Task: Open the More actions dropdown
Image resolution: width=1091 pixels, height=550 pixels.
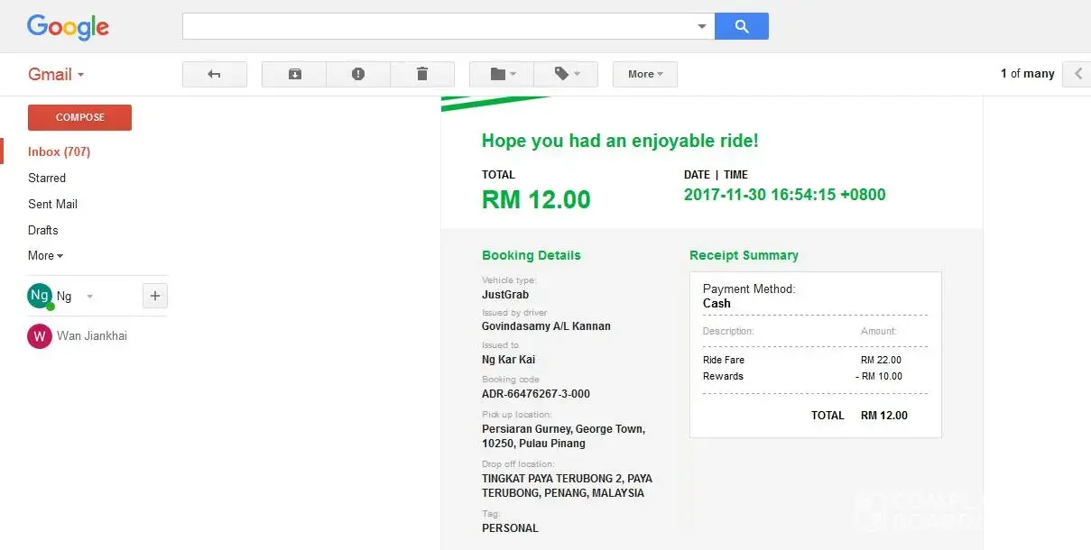Action: point(644,74)
